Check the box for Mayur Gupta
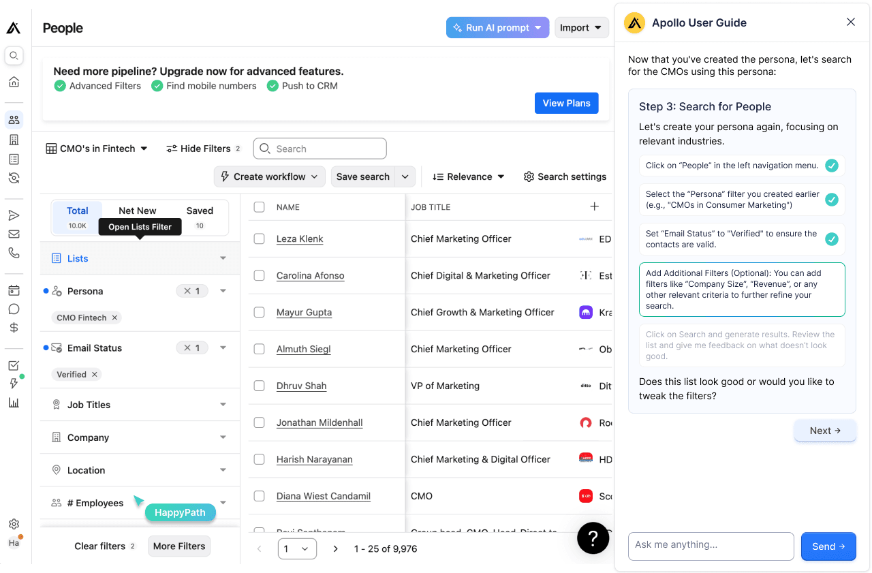Screen dimensions: 872x573 (x=259, y=312)
